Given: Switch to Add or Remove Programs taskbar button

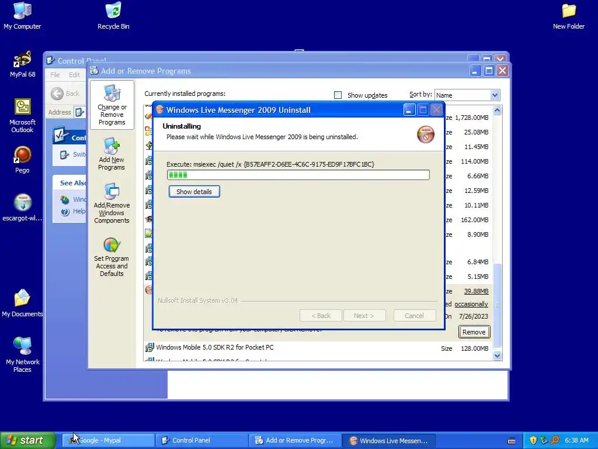Looking at the screenshot, I should click(295, 440).
